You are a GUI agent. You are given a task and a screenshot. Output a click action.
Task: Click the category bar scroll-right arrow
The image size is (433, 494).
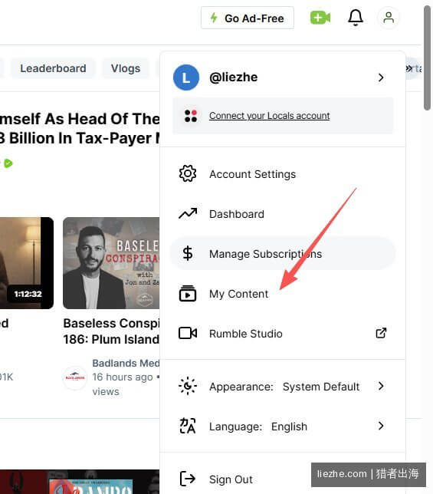coord(408,68)
